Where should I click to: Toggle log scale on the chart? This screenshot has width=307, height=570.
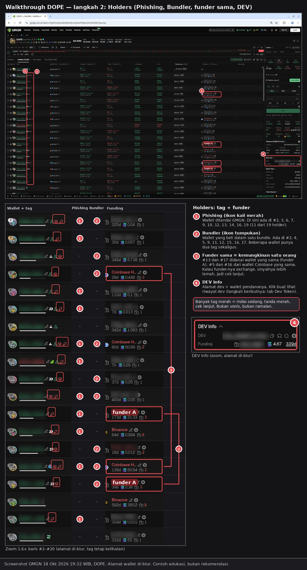(257, 54)
